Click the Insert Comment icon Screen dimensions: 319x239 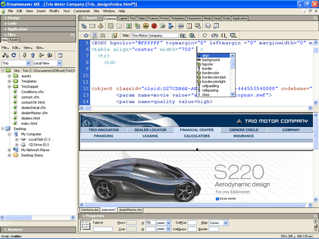[207, 26]
